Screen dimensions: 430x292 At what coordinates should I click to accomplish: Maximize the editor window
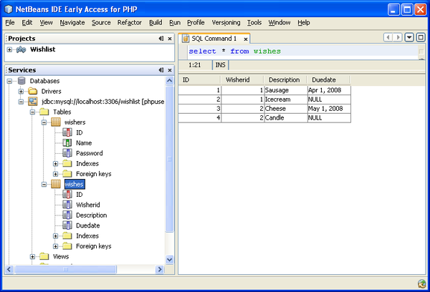[421, 37]
